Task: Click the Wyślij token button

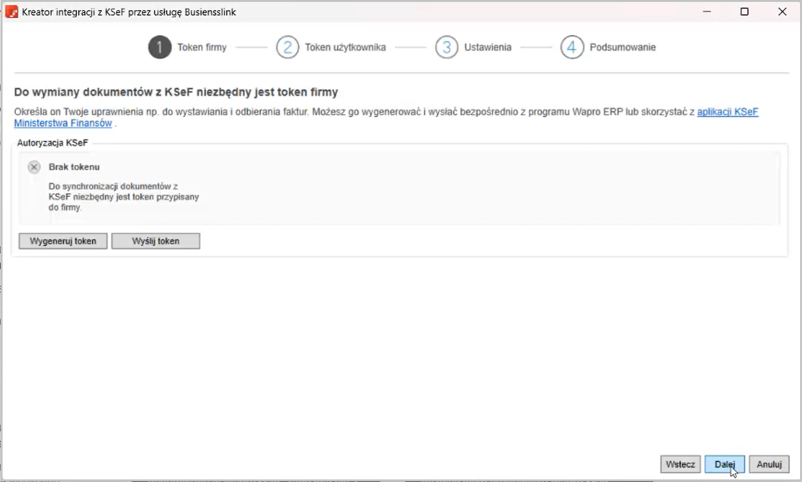Action: (156, 241)
